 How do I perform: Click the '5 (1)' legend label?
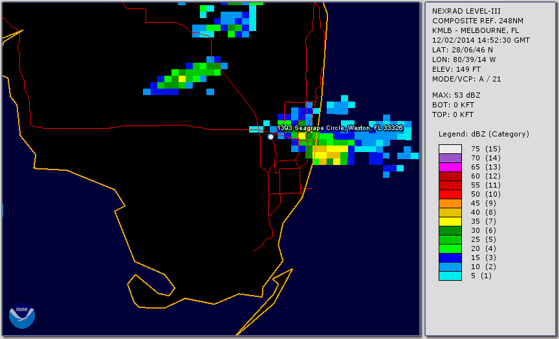click(481, 276)
